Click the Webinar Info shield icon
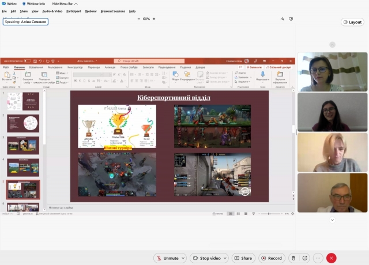The height and width of the screenshot is (265, 369). pyautogui.click(x=24, y=3)
